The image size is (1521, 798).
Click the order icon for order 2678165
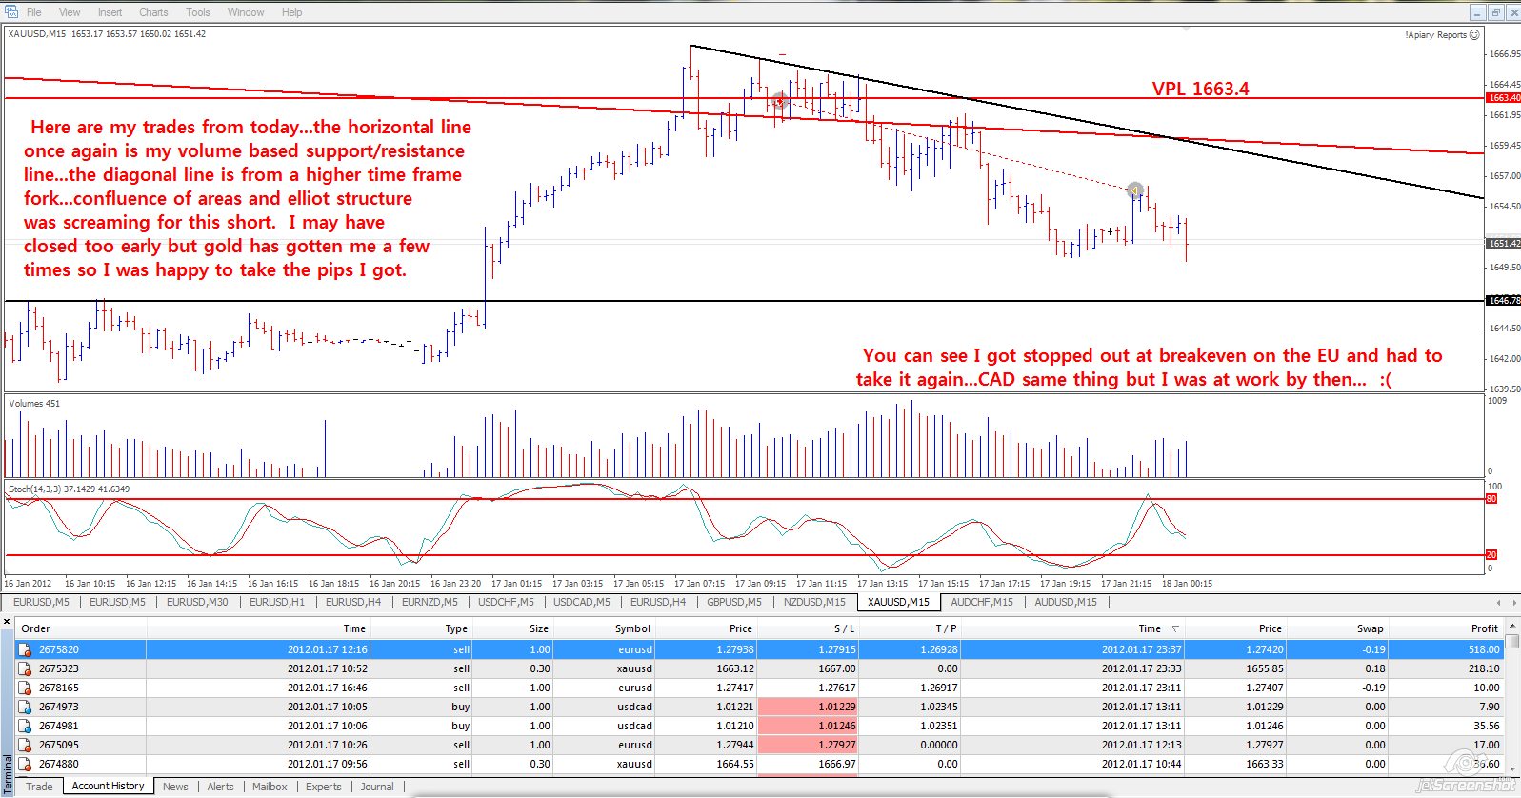click(26, 688)
